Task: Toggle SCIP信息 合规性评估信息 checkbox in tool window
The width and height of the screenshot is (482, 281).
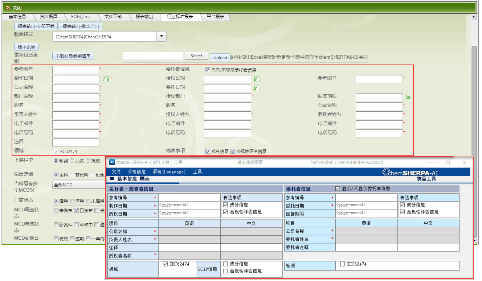Action: point(226,271)
